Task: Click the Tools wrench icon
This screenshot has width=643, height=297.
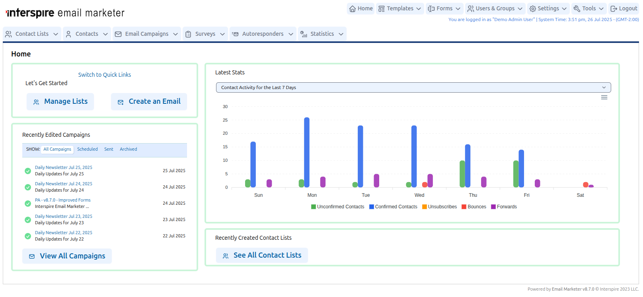Action: coord(577,9)
